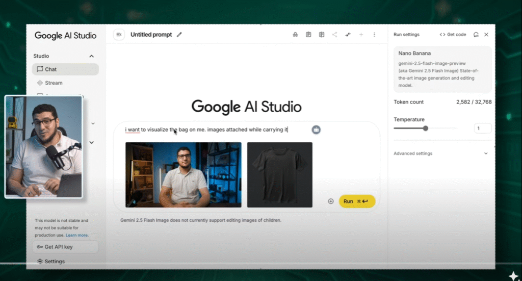Click the pencil icon to rename Untitled prompt
The height and width of the screenshot is (281, 522).
click(x=179, y=35)
